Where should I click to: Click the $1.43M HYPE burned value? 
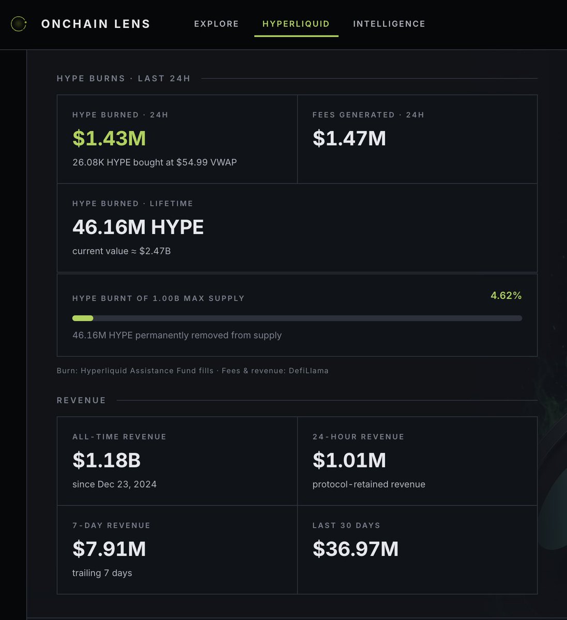(109, 138)
